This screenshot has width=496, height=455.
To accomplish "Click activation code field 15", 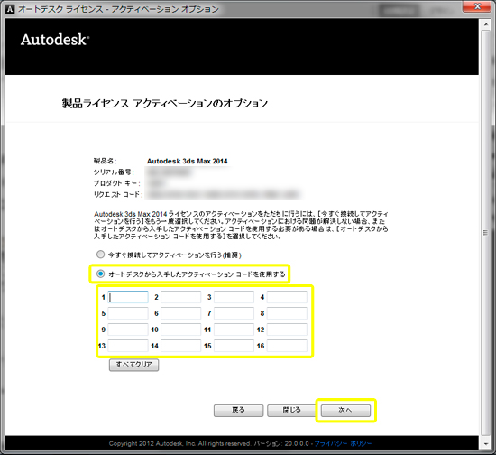I will (x=234, y=346).
